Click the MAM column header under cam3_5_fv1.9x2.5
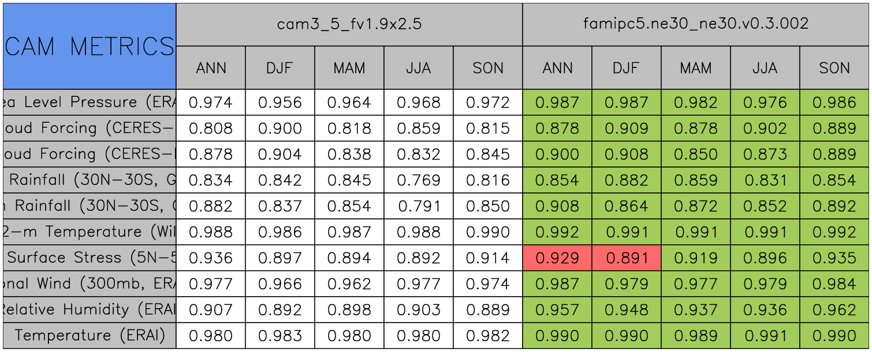 (349, 68)
